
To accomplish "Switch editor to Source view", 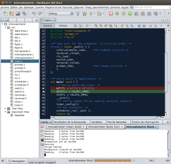I will pyautogui.click(x=48, y=26).
